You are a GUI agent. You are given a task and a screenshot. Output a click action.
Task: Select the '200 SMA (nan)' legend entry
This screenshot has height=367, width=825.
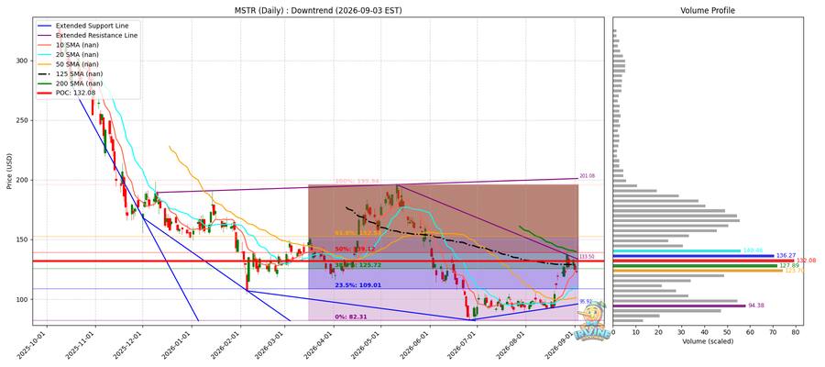click(x=71, y=83)
